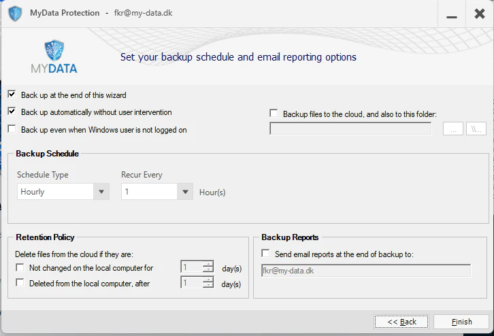Go back with the << Back button
The image size is (494, 336).
pos(401,322)
